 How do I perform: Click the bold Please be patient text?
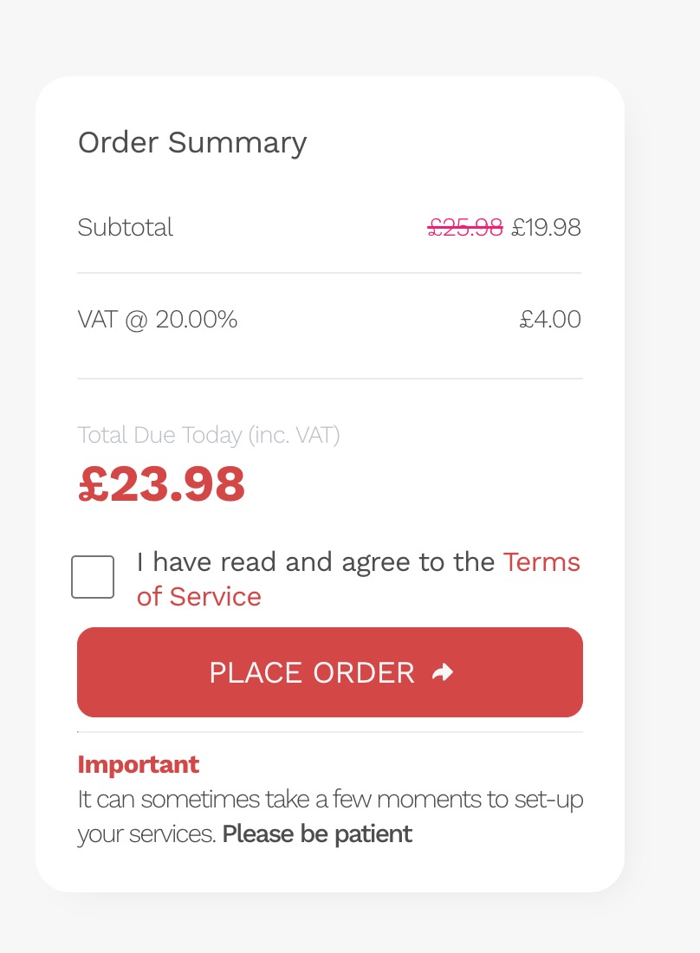point(317,834)
